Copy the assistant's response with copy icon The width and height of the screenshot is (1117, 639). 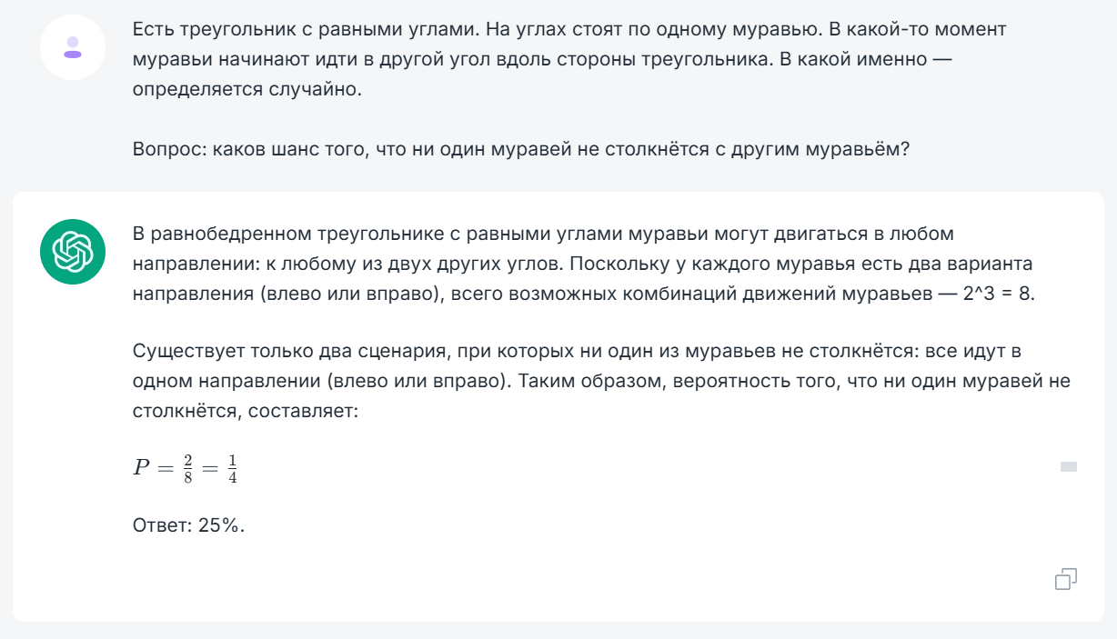point(1066,579)
